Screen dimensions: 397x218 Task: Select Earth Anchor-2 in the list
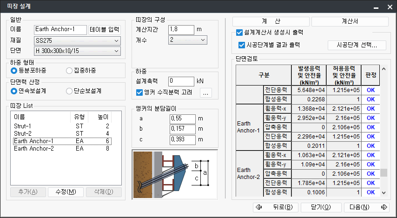pyautogui.click(x=34, y=148)
